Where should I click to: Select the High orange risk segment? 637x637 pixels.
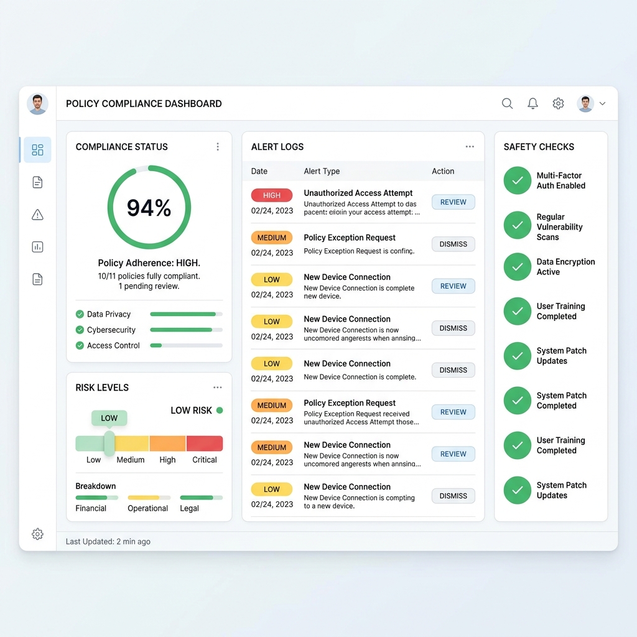pos(168,444)
